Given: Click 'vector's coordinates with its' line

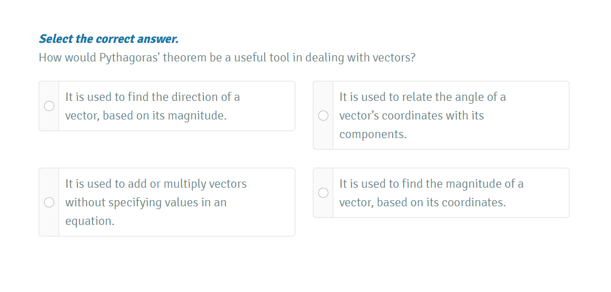Looking at the screenshot, I should tap(411, 116).
